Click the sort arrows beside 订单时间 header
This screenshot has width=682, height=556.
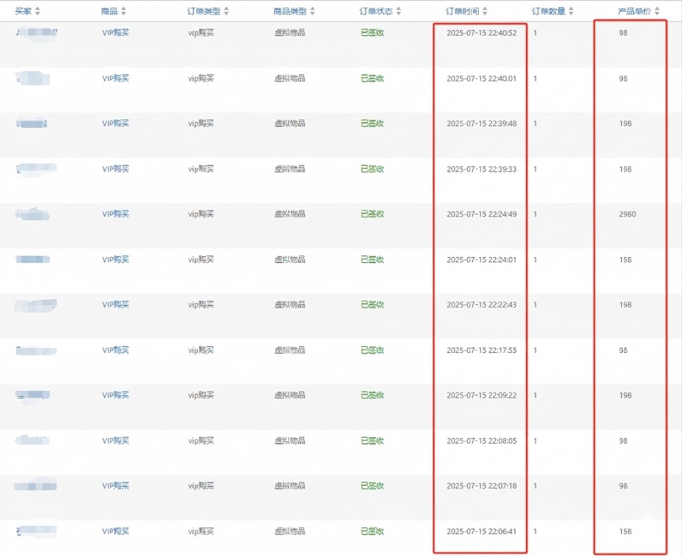pos(485,11)
